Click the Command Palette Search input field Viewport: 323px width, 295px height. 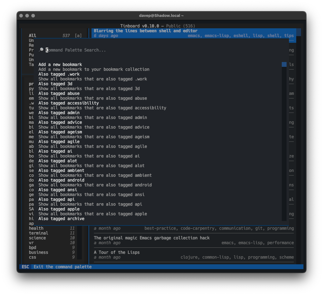click(x=90, y=50)
